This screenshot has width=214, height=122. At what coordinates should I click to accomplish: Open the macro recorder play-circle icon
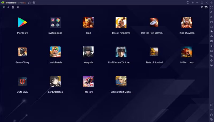pyautogui.click(x=211, y=31)
